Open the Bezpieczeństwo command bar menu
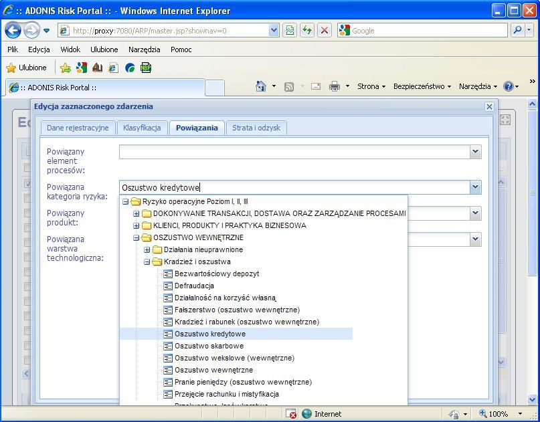 pyautogui.click(x=422, y=86)
